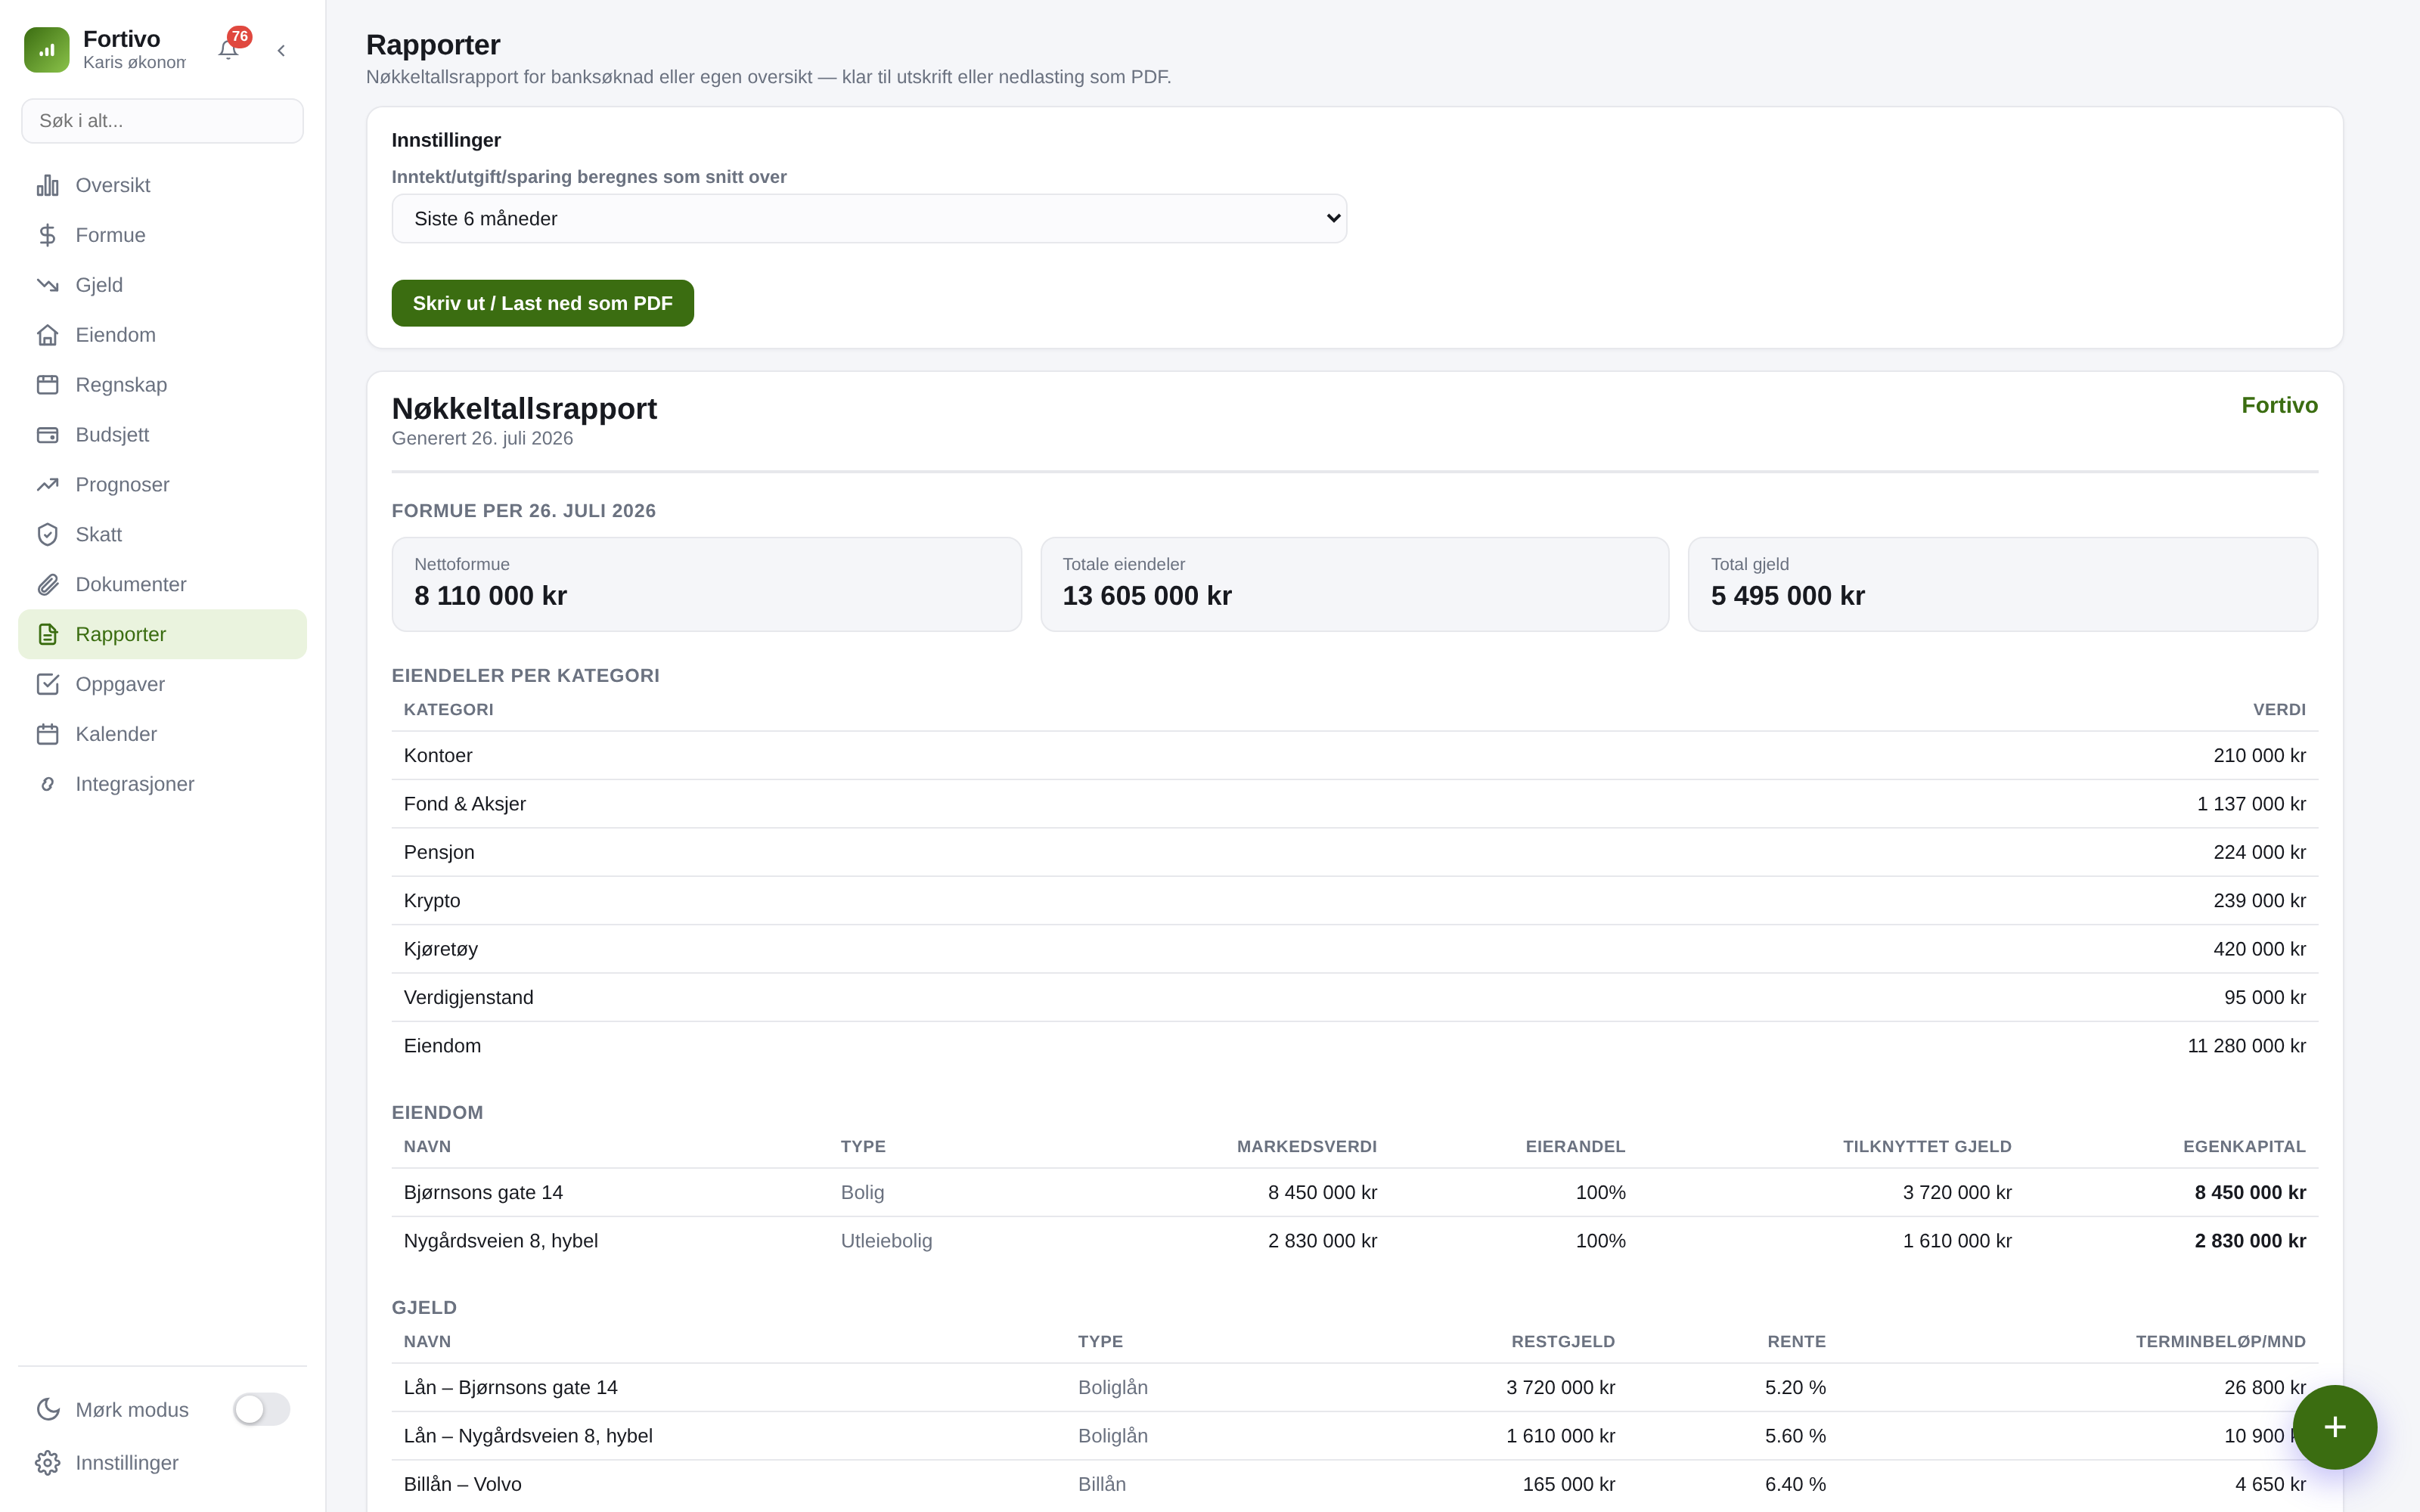The width and height of the screenshot is (2420, 1512).
Task: Click the Formue dollar icon
Action: click(x=48, y=235)
